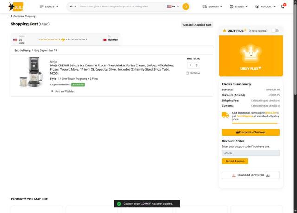
Task: Click the yellow delivery truck icon
Action: [x=226, y=115]
